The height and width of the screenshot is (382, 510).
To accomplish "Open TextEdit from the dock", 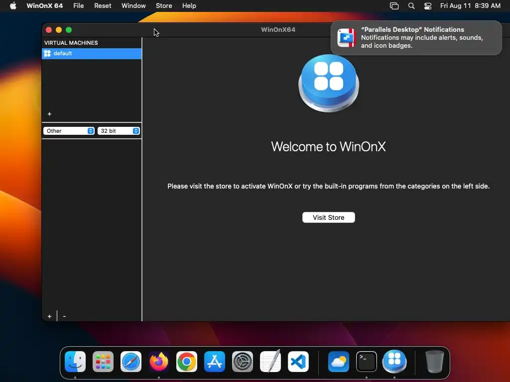I will pos(270,362).
